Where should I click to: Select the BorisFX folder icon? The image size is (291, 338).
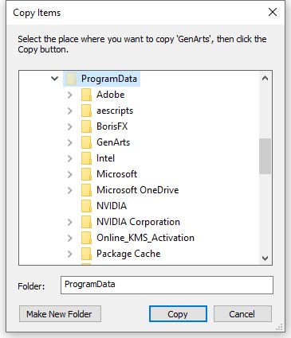pos(86,126)
